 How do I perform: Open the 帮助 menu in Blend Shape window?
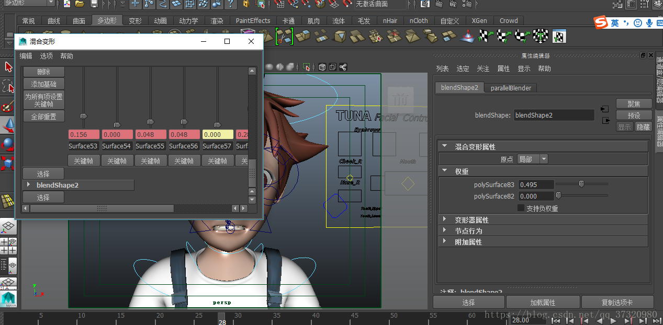(x=66, y=56)
